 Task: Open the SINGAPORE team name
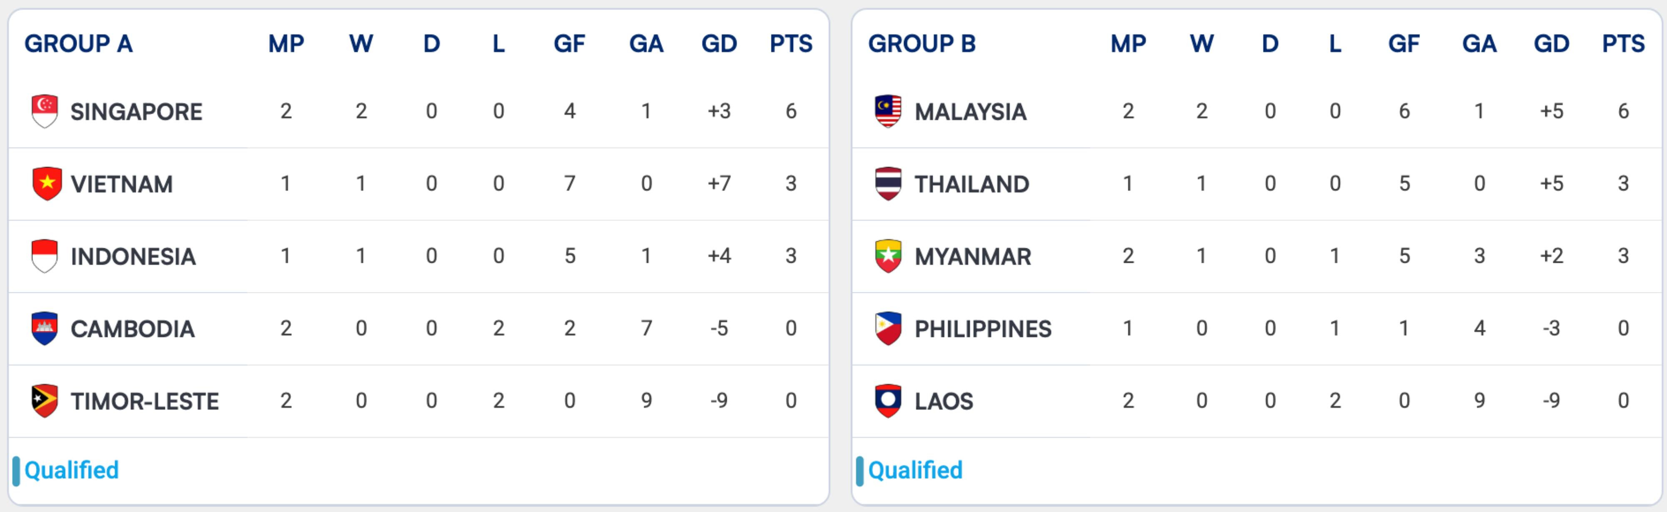pyautogui.click(x=137, y=112)
